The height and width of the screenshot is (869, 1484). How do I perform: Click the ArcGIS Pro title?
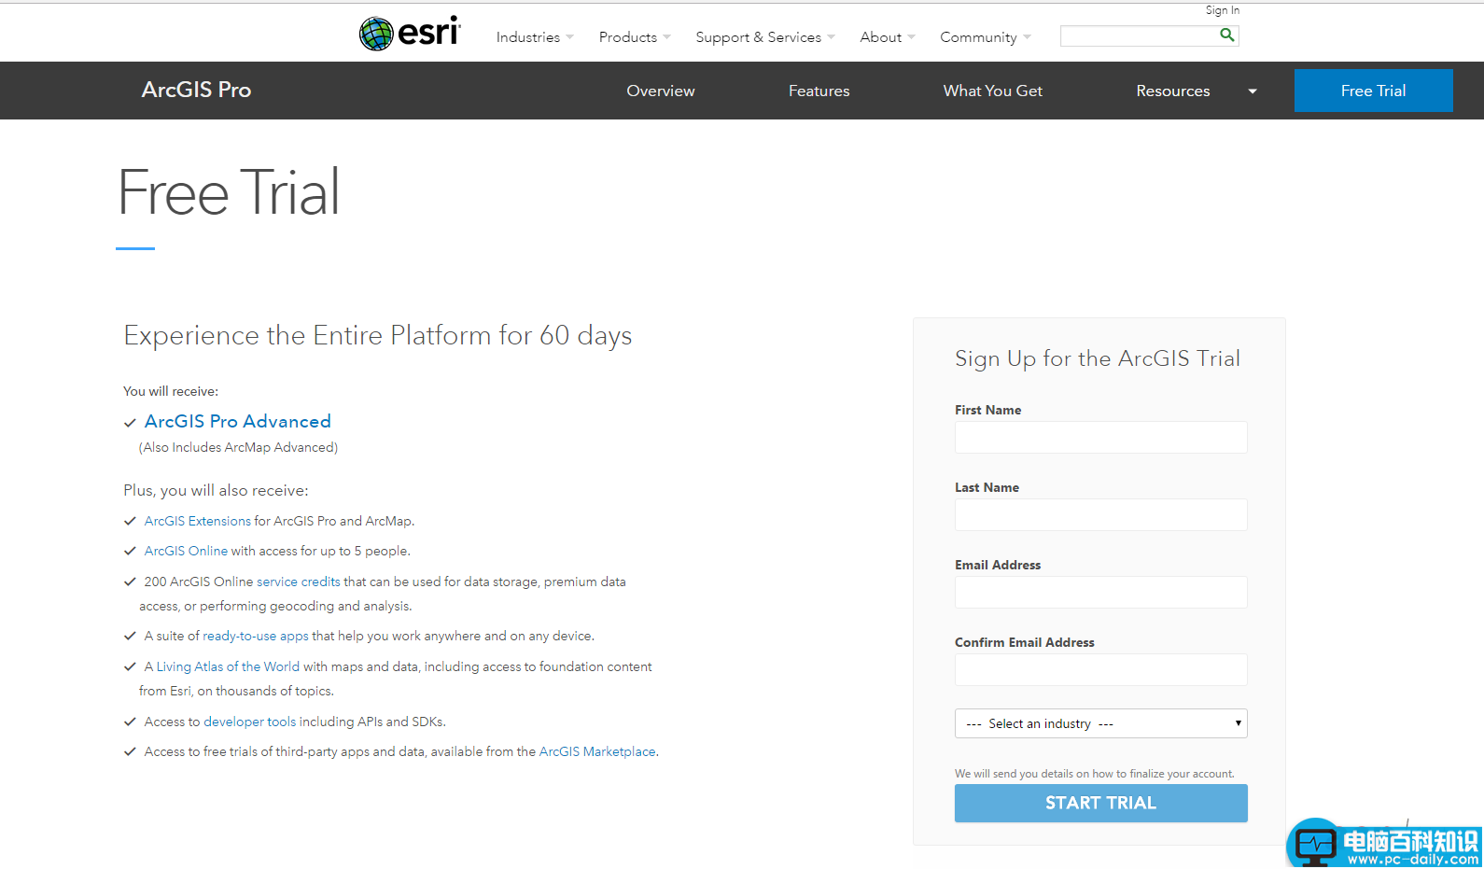click(196, 90)
